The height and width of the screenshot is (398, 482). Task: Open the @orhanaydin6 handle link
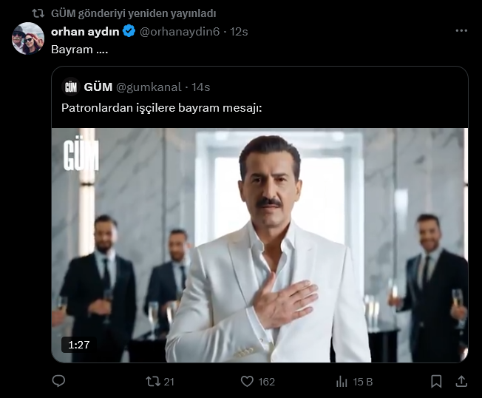(x=180, y=31)
